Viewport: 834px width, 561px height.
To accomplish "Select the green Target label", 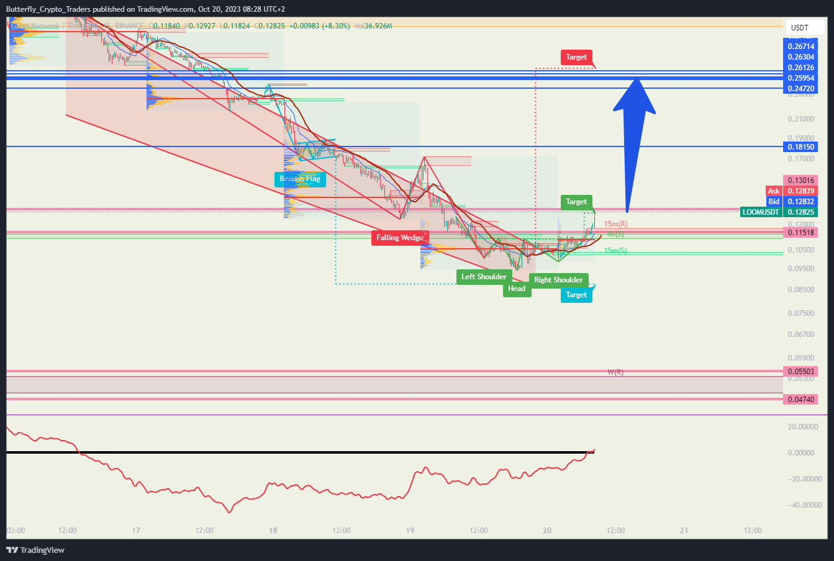I will (x=576, y=202).
